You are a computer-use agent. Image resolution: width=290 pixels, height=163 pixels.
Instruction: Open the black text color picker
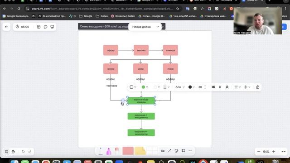pos(191,87)
